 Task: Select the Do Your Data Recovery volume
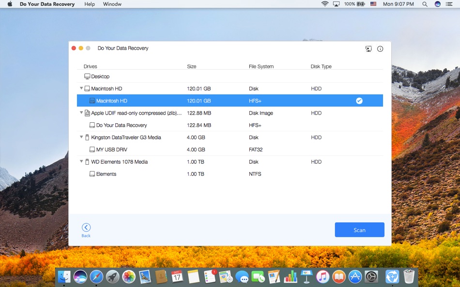[230, 125]
